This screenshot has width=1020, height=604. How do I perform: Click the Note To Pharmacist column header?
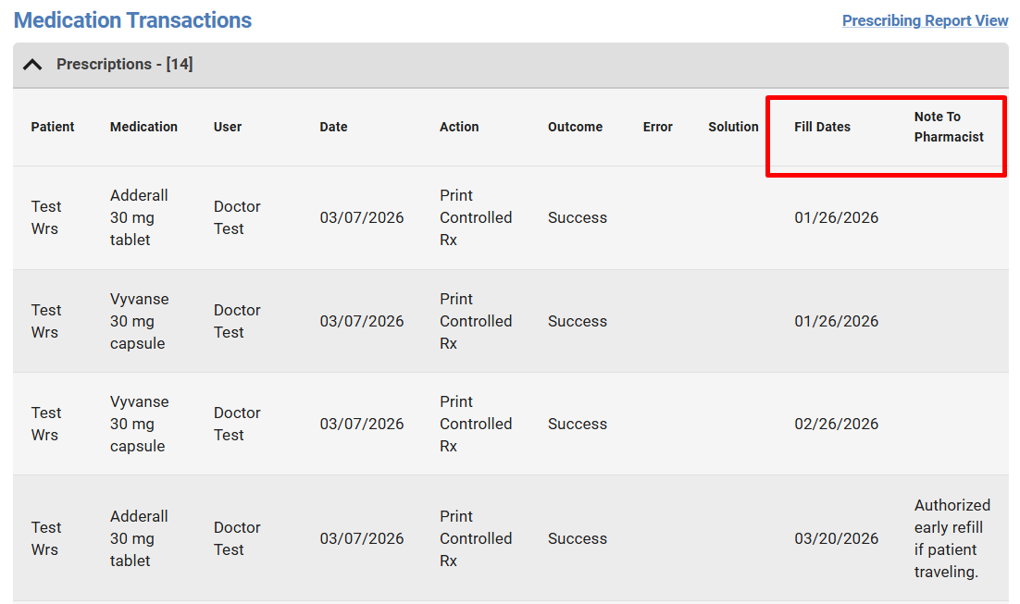point(949,127)
